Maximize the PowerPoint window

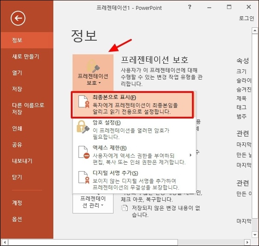click(229, 7)
